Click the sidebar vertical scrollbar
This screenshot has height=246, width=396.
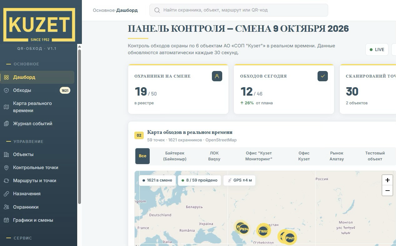(x=79, y=126)
